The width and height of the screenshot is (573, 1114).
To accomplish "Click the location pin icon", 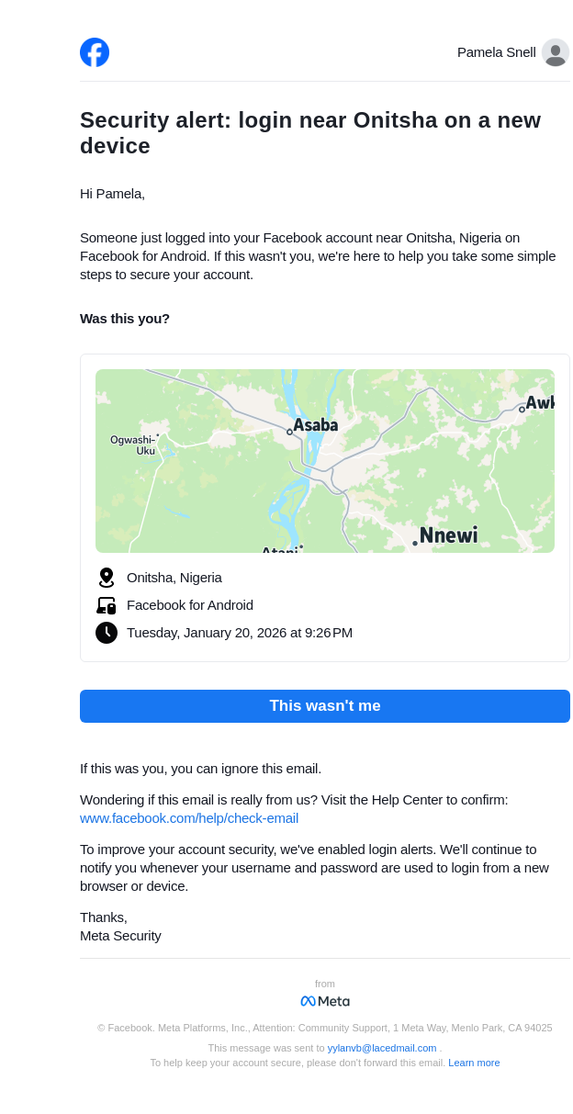I will pyautogui.click(x=107, y=578).
